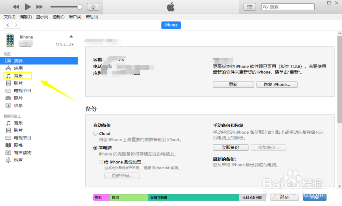Open the 编辑(E) menu
The image size is (342, 206).
(x=26, y=17)
